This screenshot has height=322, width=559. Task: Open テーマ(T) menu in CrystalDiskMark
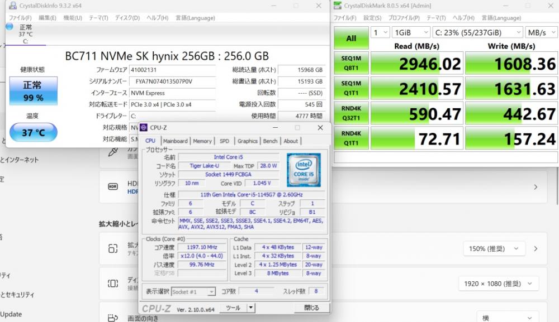tap(436, 18)
